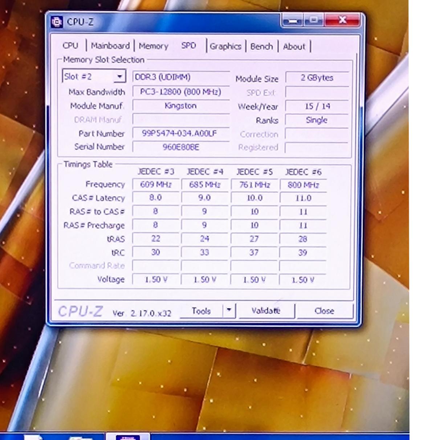Screen dimensions: 440x440
Task: Close CPU-Z using the red X
Action: (343, 20)
